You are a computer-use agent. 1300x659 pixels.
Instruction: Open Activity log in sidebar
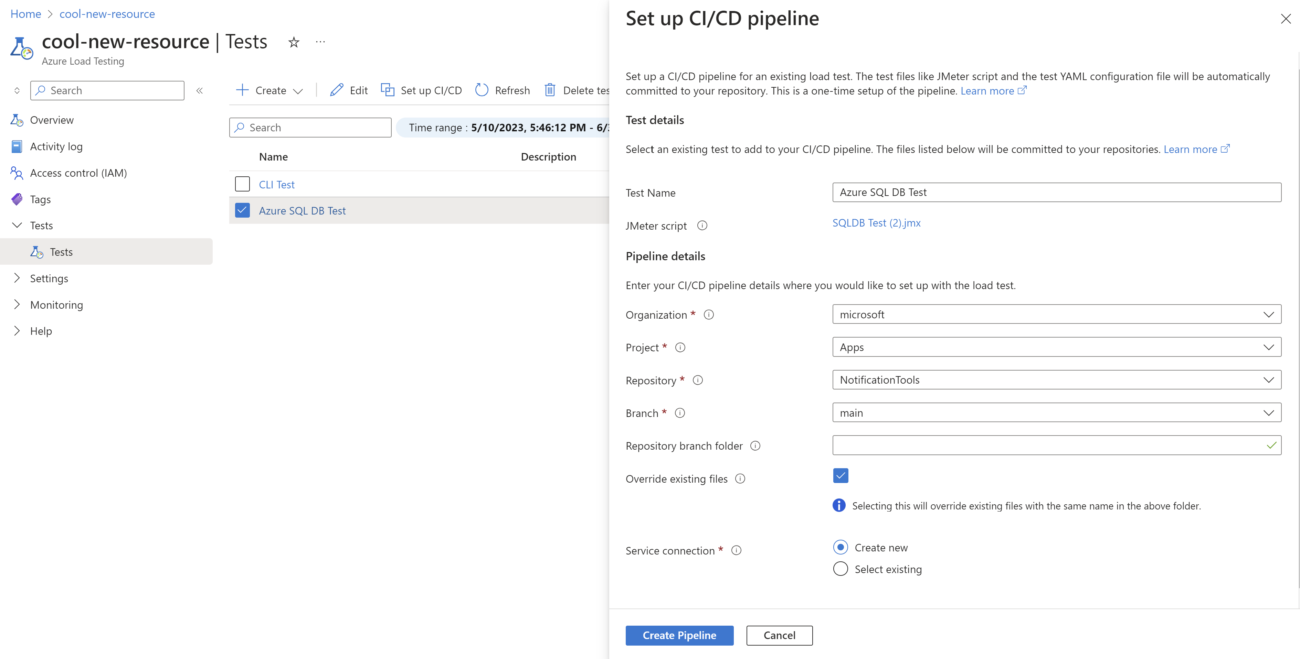(56, 147)
